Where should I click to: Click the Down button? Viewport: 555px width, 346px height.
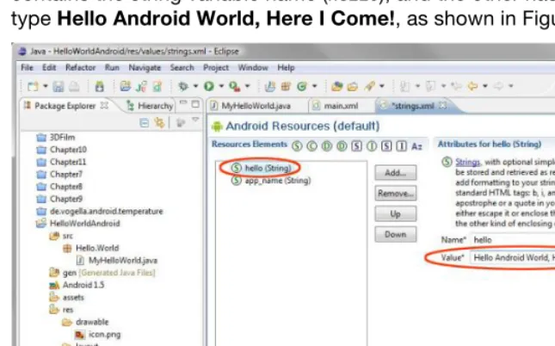pos(395,234)
